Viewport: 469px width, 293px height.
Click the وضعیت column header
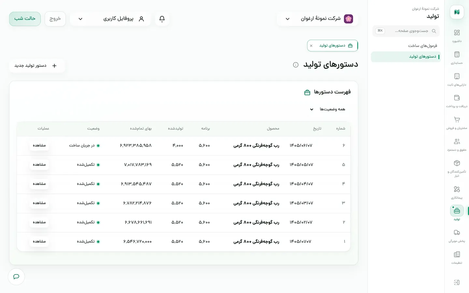point(93,129)
